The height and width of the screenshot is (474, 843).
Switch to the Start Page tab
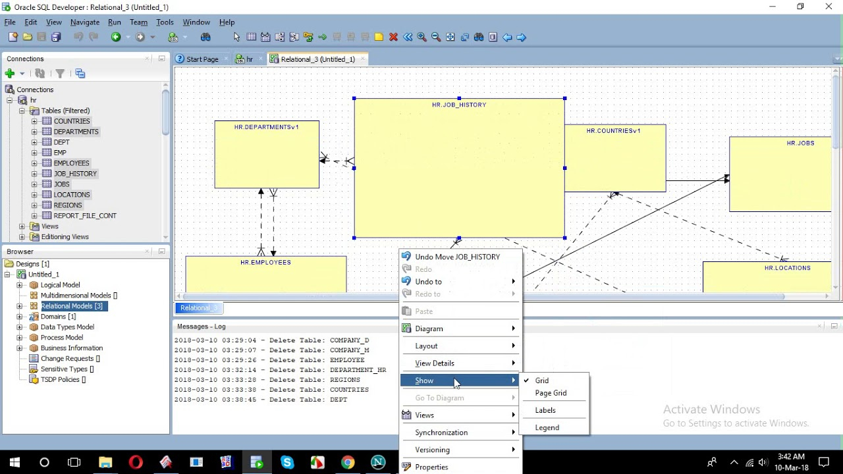coord(202,59)
